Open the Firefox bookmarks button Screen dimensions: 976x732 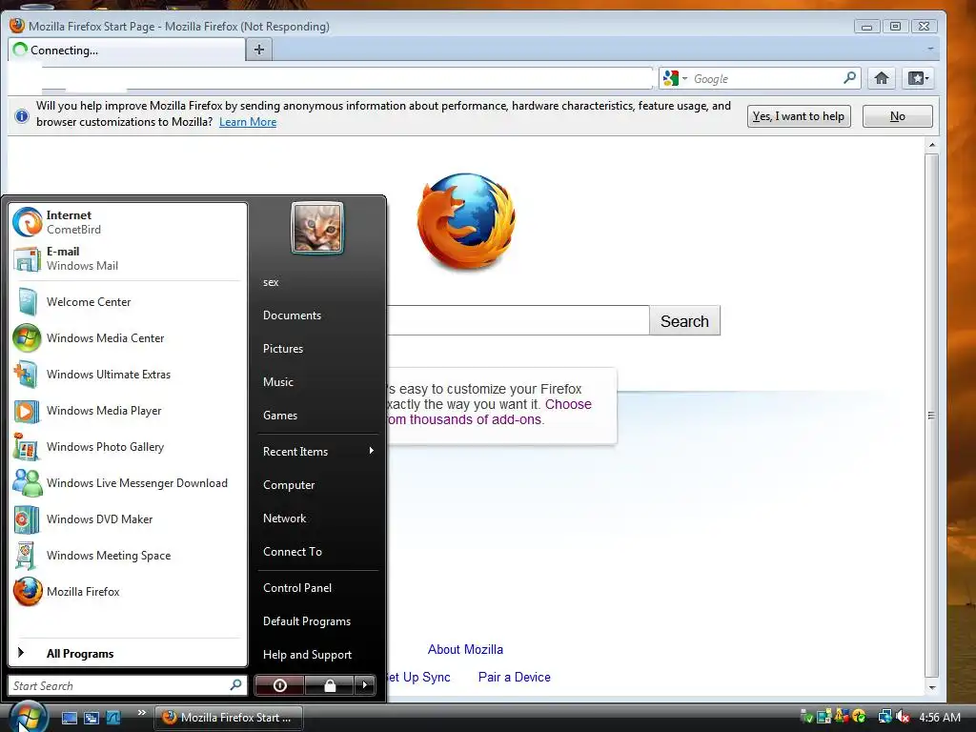point(918,78)
